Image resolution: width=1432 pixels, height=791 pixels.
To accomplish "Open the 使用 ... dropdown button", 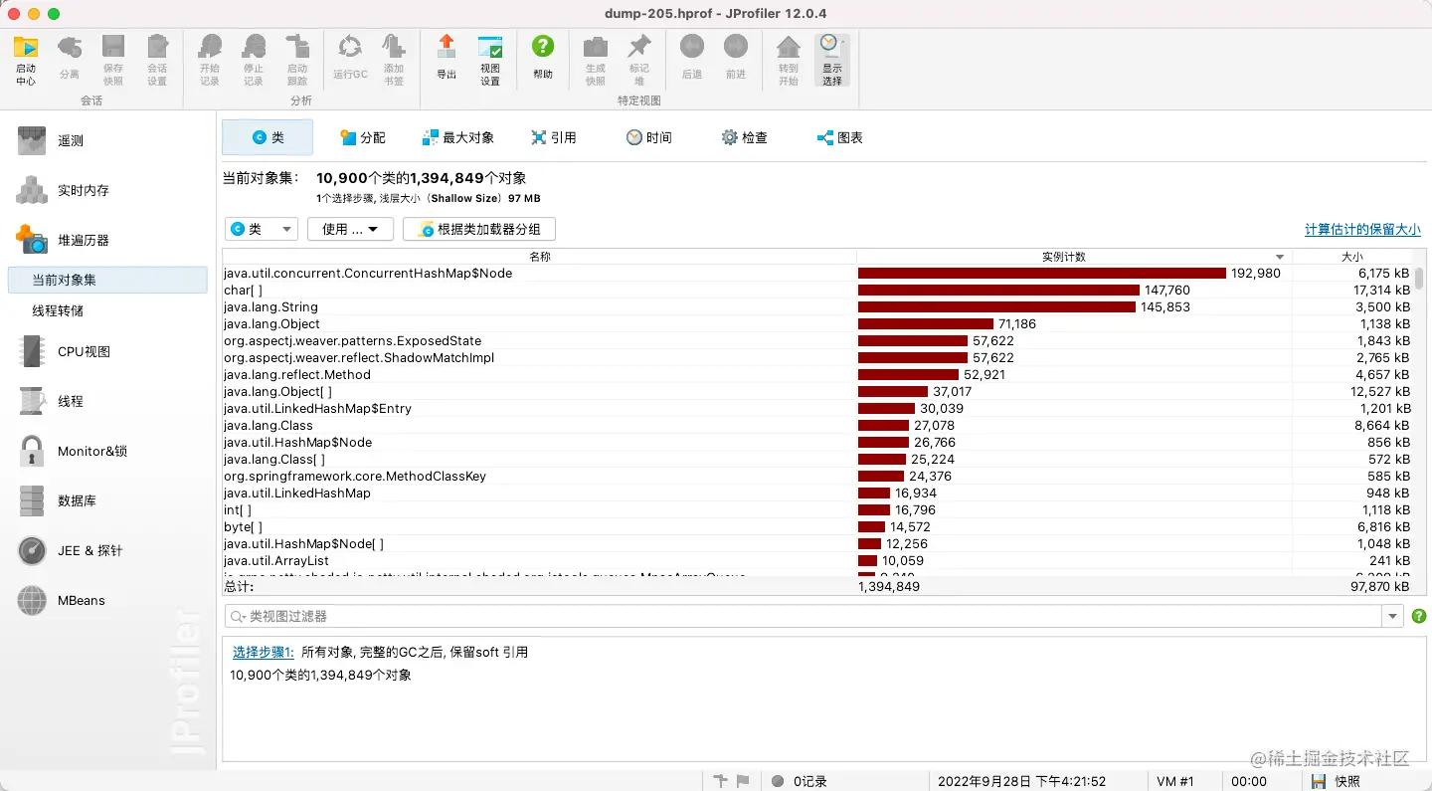I will pos(350,229).
